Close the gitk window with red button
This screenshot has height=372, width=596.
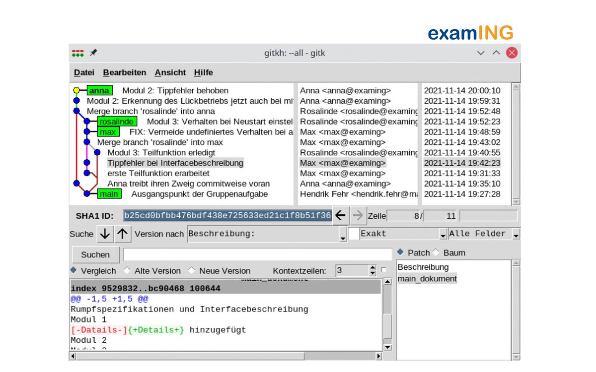(512, 53)
